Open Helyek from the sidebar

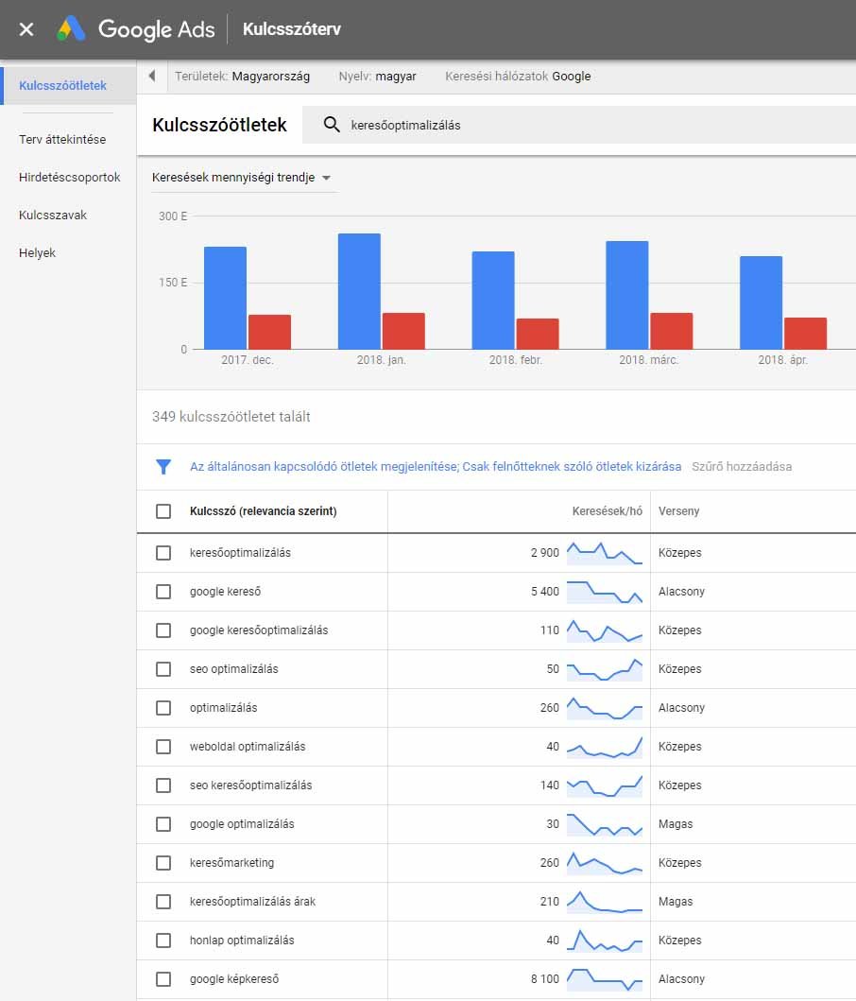pyautogui.click(x=37, y=252)
